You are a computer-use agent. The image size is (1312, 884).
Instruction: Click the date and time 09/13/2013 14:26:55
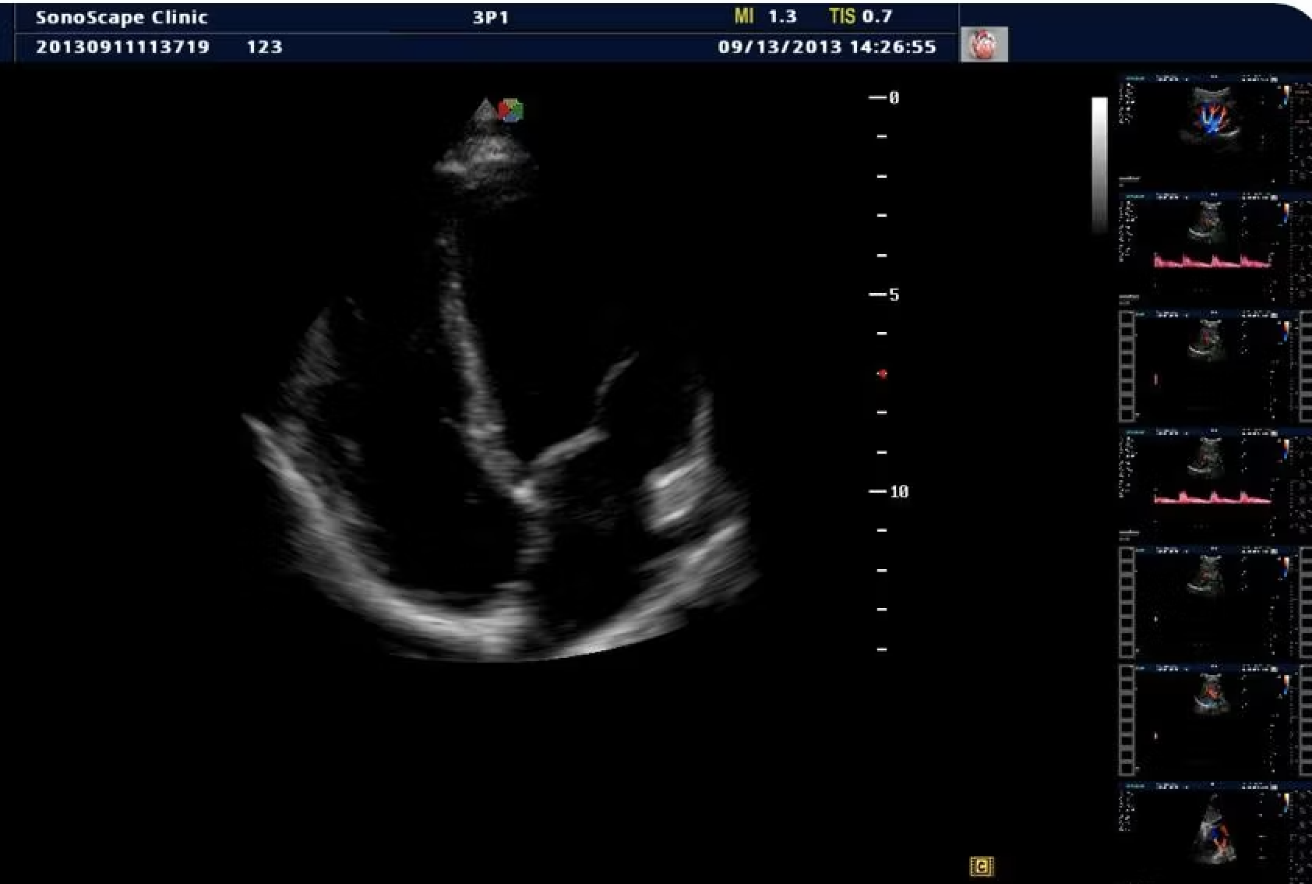click(827, 47)
